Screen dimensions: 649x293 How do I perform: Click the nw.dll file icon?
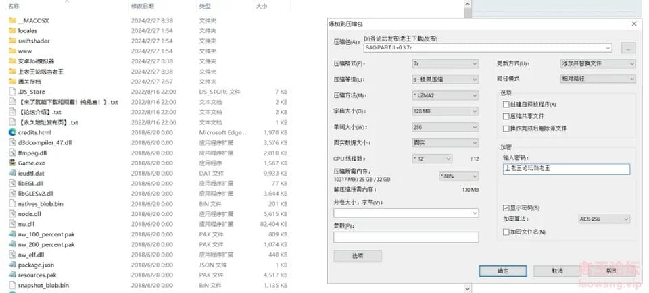(x=12, y=224)
